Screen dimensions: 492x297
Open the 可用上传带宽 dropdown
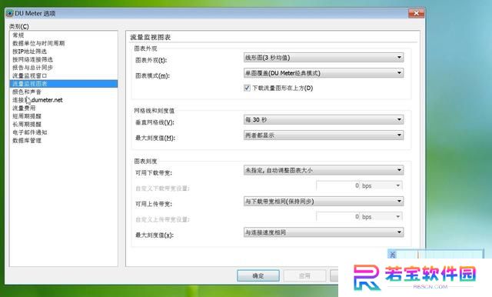(324, 202)
